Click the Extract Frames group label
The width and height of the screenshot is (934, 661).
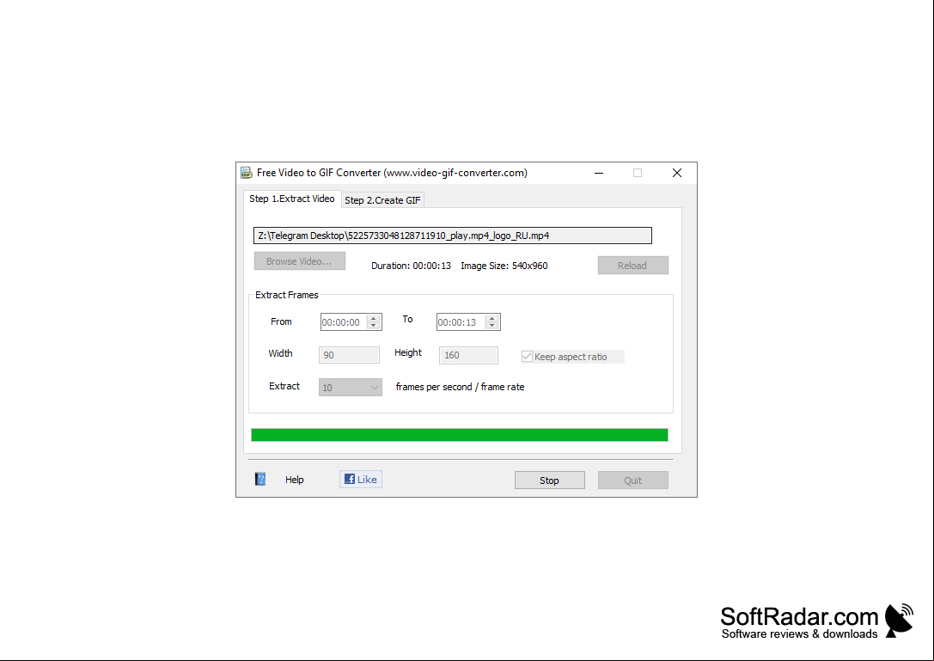(286, 295)
